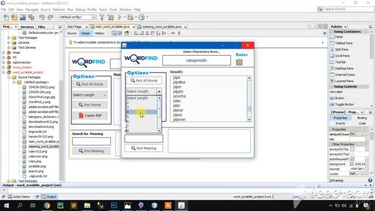Toggle the alwaysOnTop checkbox
This screenshot has height=211, width=375.
pyautogui.click(x=352, y=149)
